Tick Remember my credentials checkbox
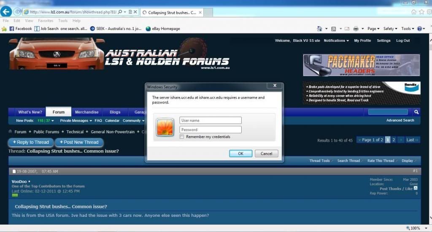 pos(181,137)
